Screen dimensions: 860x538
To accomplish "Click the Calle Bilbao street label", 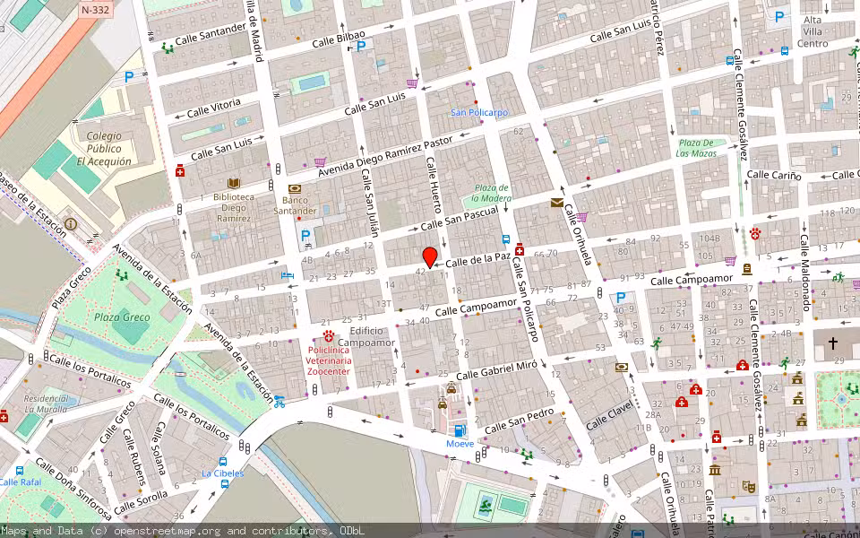I will [x=339, y=39].
